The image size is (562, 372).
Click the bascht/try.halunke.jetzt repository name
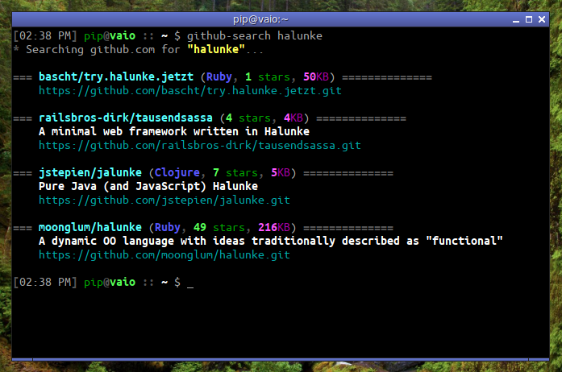116,76
